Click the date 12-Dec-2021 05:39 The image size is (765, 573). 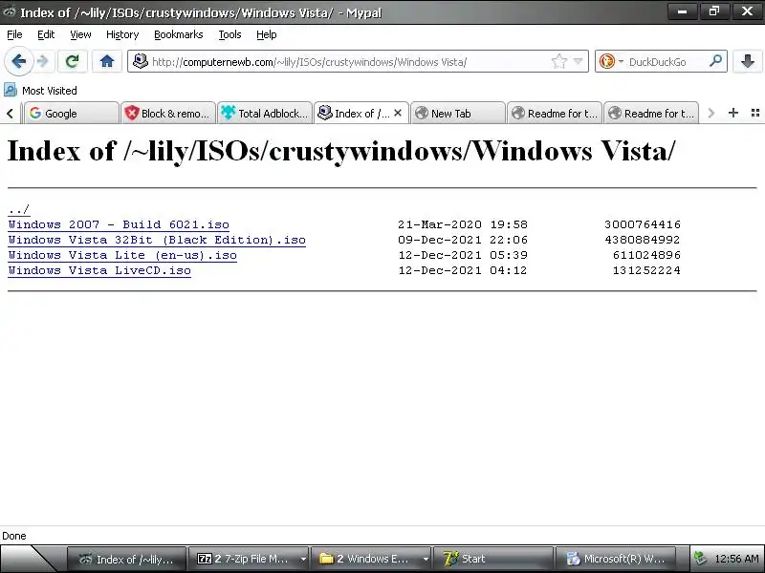point(463,255)
